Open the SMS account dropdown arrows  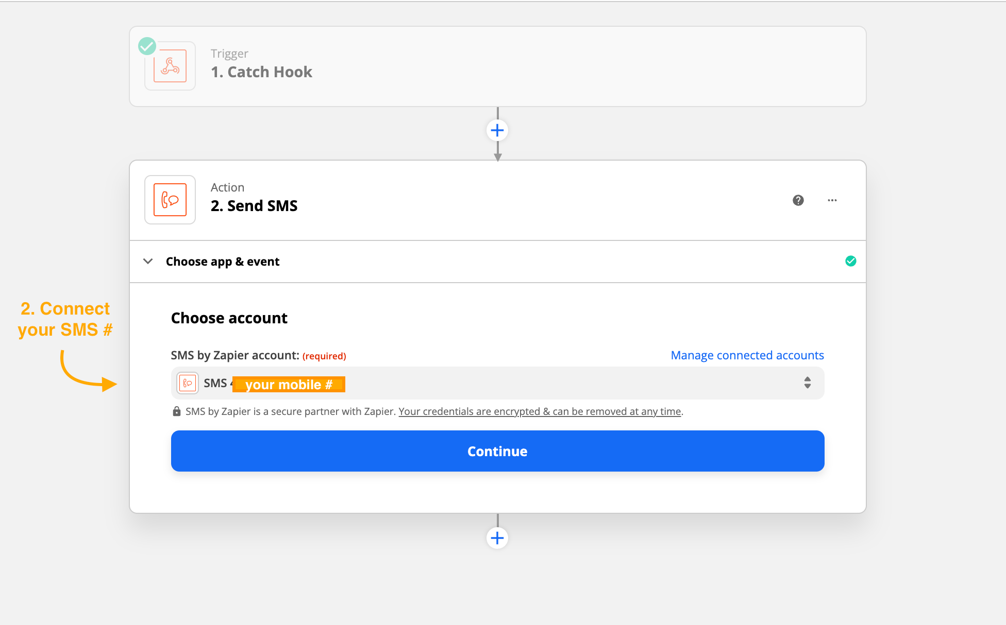point(808,383)
